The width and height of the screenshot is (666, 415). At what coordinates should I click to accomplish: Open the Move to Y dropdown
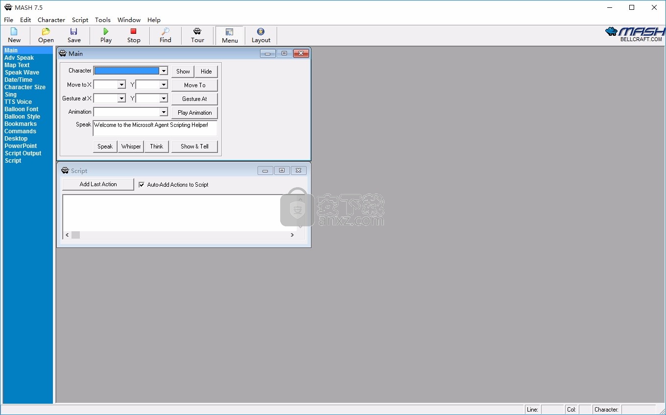[164, 85]
